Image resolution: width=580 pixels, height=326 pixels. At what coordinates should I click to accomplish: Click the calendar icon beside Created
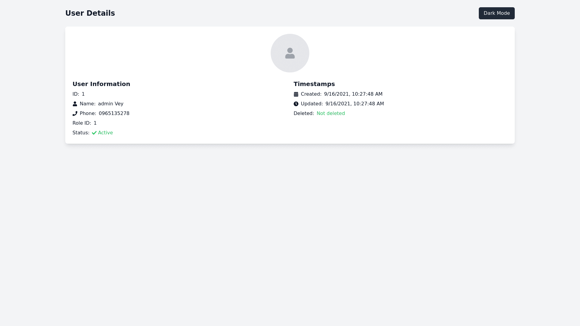pos(296,94)
